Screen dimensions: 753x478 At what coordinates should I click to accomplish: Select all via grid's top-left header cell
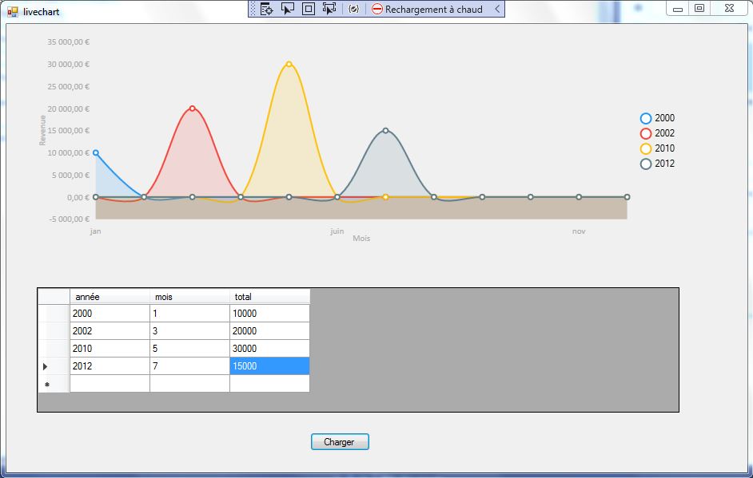pos(54,297)
